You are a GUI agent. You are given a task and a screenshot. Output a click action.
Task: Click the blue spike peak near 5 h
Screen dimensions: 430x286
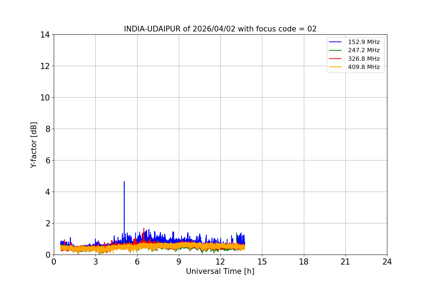[x=124, y=182]
